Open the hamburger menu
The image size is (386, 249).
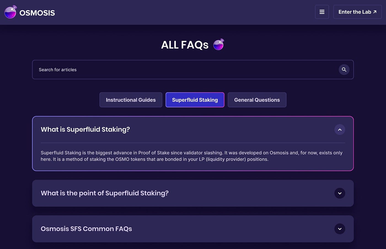pyautogui.click(x=322, y=12)
